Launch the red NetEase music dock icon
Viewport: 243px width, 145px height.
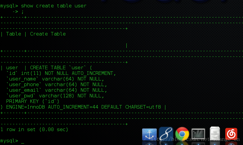231,134
